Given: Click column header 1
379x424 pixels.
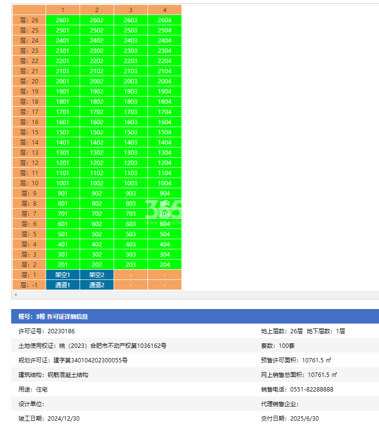Looking at the screenshot, I should point(63,10).
